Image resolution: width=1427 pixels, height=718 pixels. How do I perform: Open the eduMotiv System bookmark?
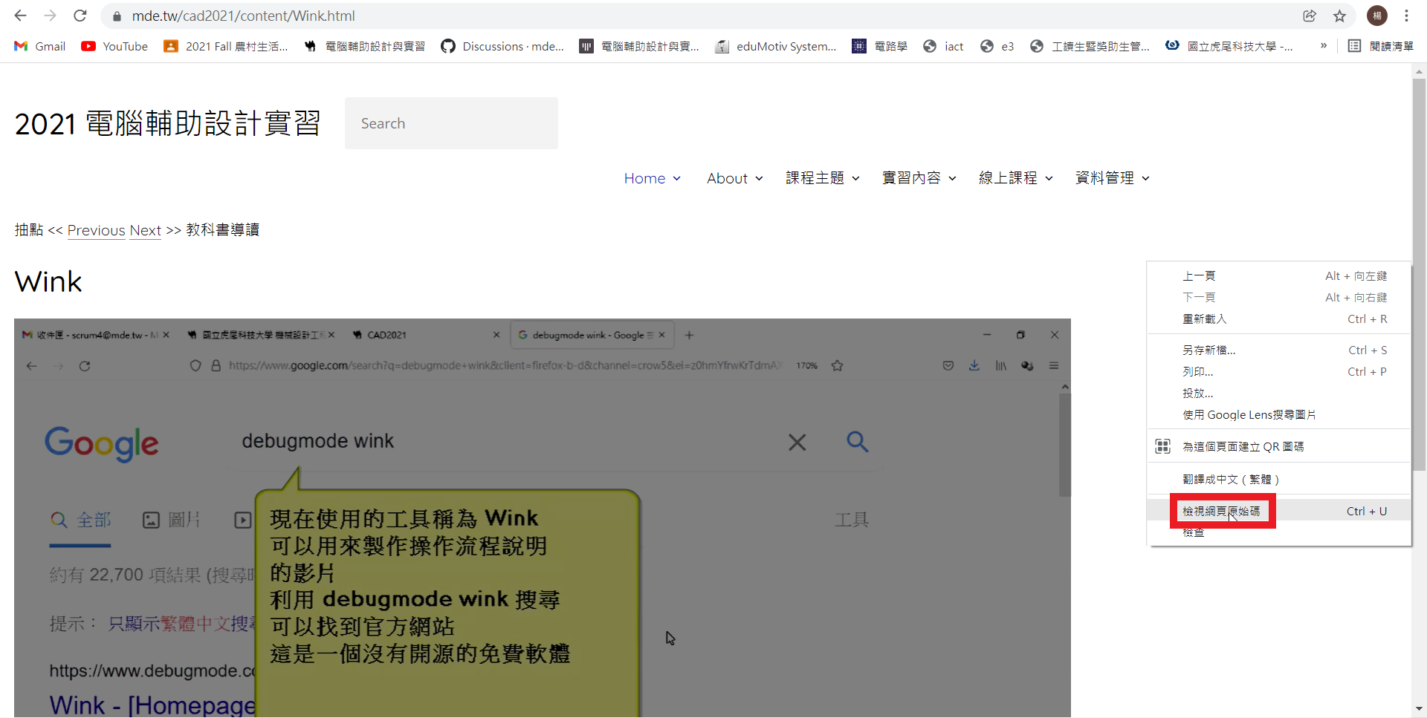pos(776,46)
